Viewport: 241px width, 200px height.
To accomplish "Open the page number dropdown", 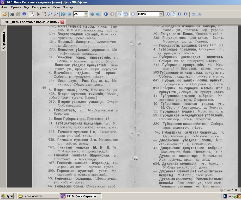I will 86,14.
